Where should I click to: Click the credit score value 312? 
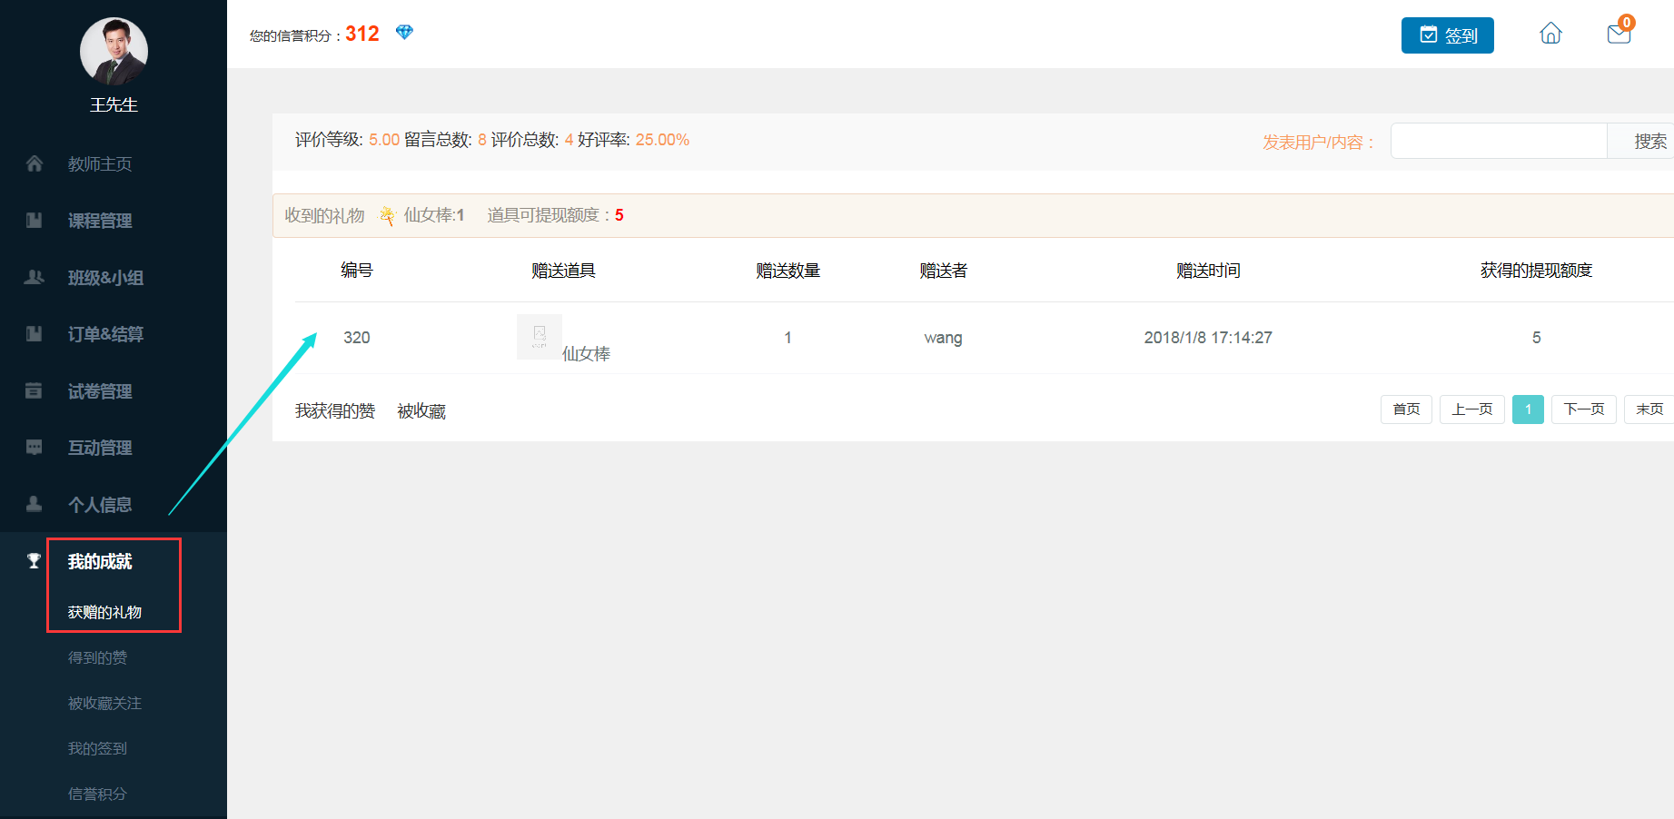point(362,34)
